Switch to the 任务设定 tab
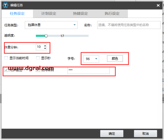This screenshot has height=140, width=164. pyautogui.click(x=17, y=14)
